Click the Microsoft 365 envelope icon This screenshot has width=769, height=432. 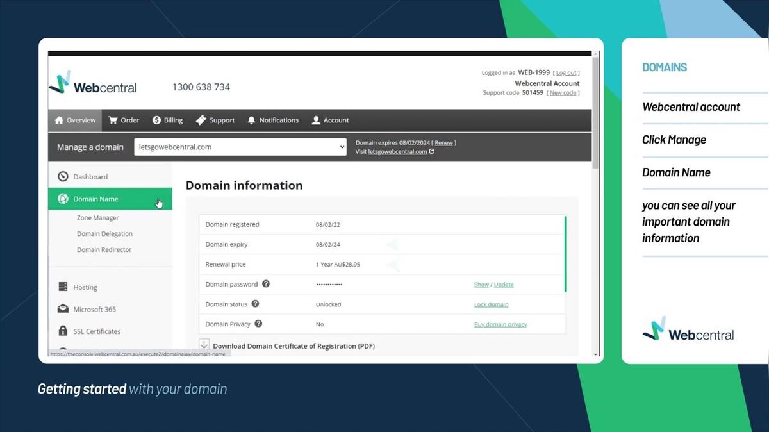click(x=63, y=309)
